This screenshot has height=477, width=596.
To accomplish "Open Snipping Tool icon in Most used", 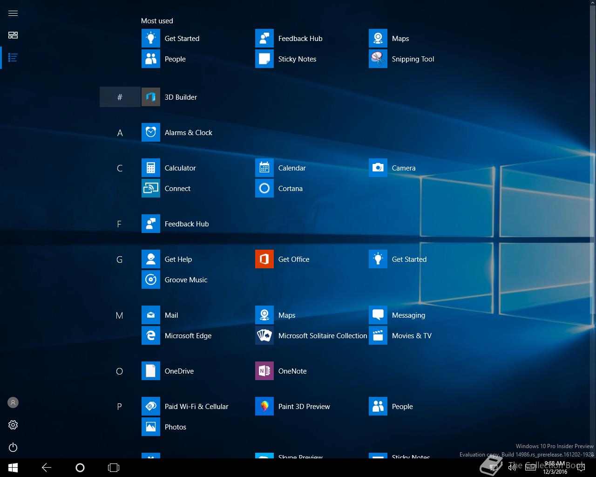I will click(378, 59).
